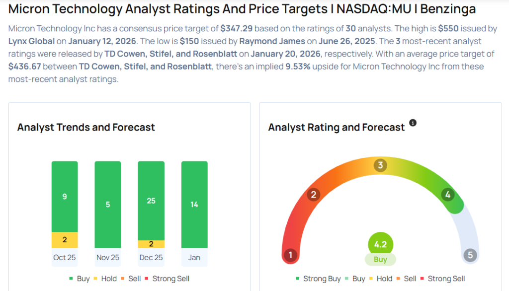
Task: Toggle the Hold legend in Analyst Trends chart
Action: (108, 279)
